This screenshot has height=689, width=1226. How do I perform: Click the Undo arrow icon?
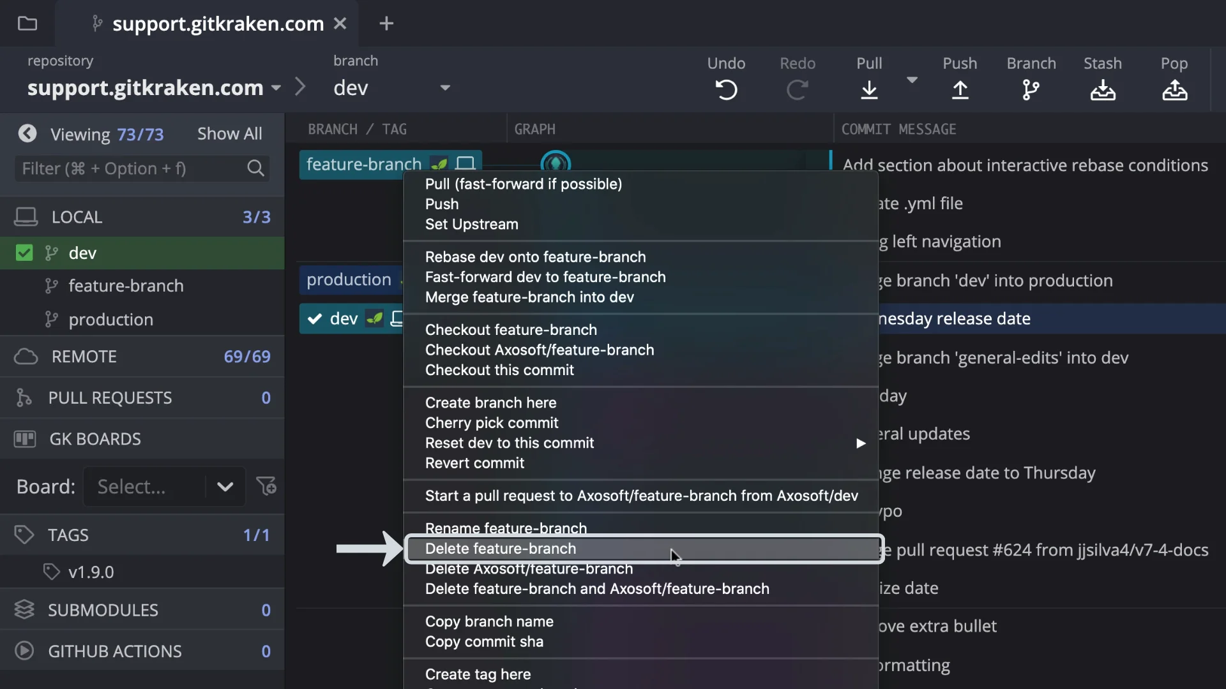[x=726, y=90]
